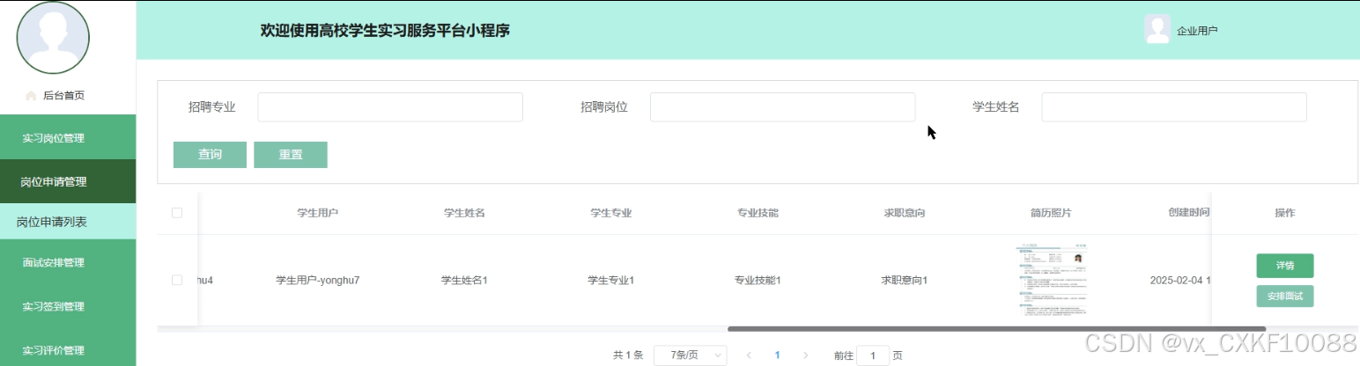Click cell 学生用户-yonghu7
This screenshot has height=366, width=1360.
318,280
